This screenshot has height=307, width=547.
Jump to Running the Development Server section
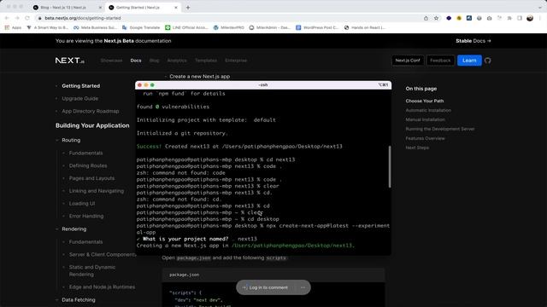(440, 129)
